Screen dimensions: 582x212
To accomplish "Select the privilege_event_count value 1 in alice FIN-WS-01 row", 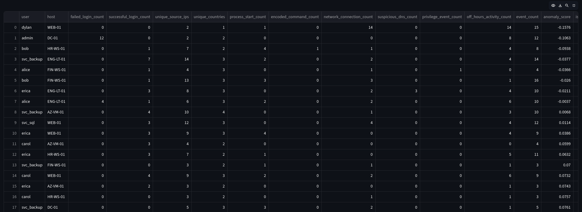I will coord(442,70).
